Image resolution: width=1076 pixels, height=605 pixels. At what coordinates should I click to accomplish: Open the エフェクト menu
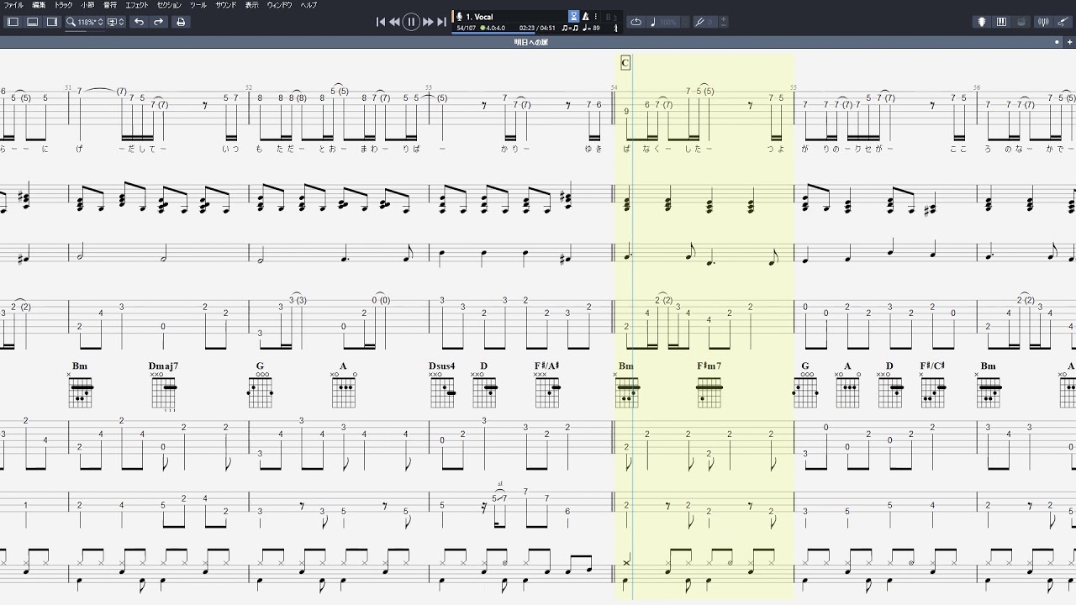coord(136,5)
